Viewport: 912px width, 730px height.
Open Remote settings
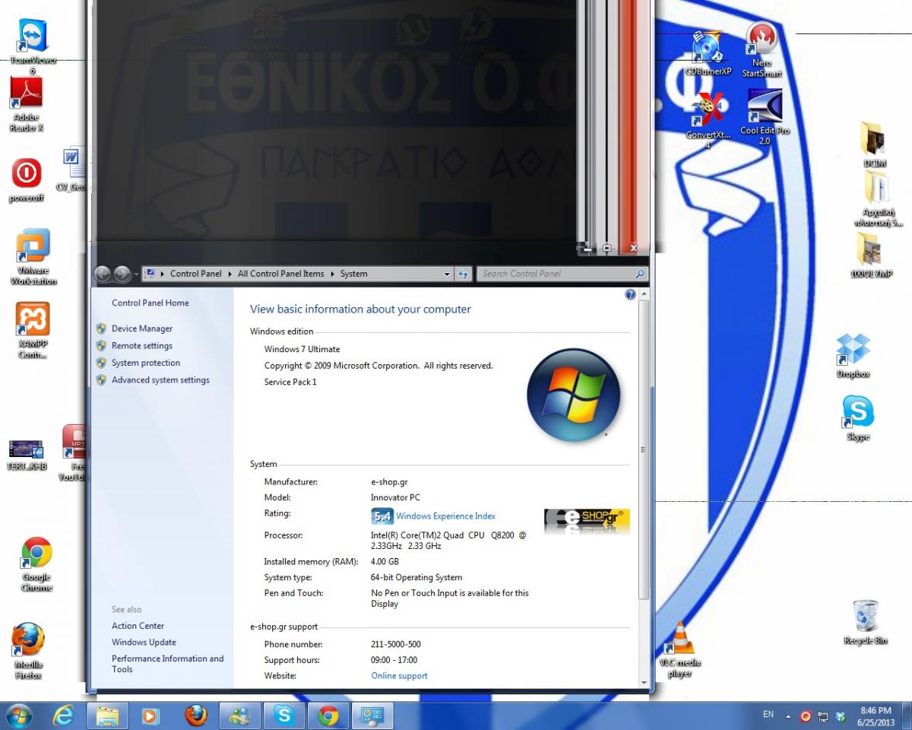pyautogui.click(x=141, y=345)
